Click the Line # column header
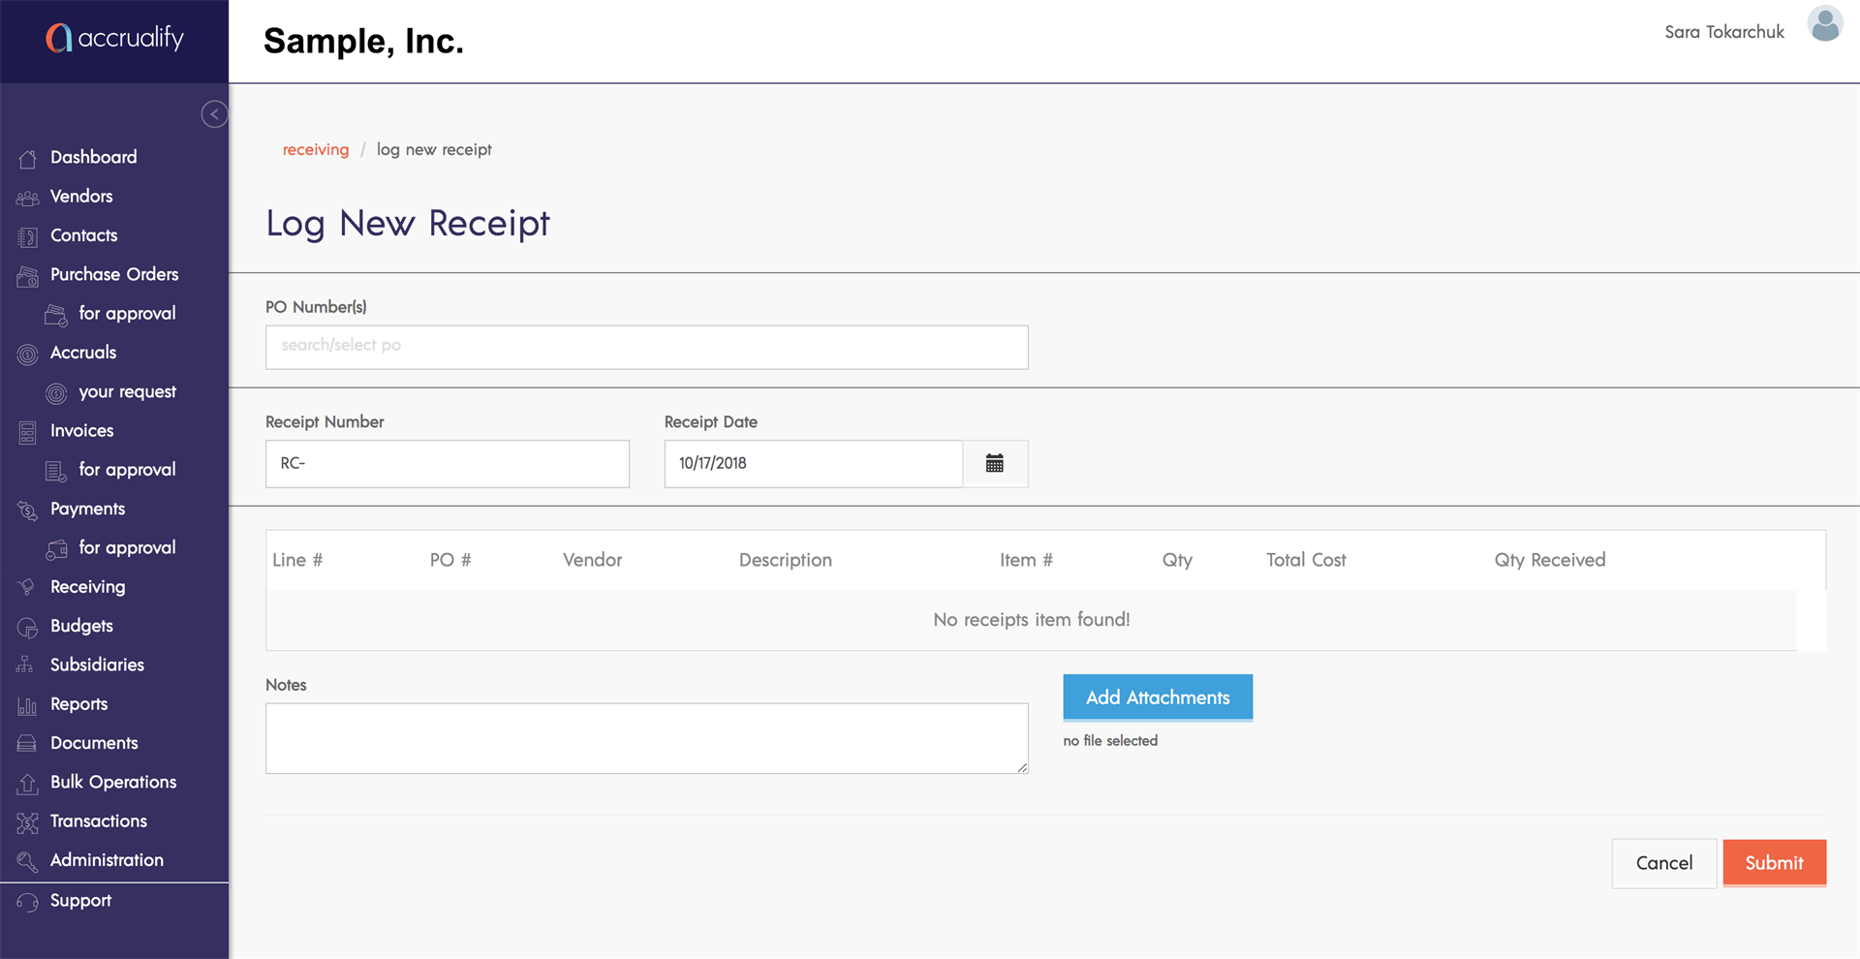The width and height of the screenshot is (1860, 959). (x=297, y=560)
